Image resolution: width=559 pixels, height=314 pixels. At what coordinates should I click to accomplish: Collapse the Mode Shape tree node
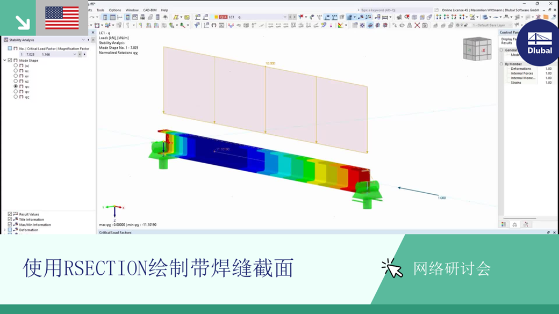[5, 61]
